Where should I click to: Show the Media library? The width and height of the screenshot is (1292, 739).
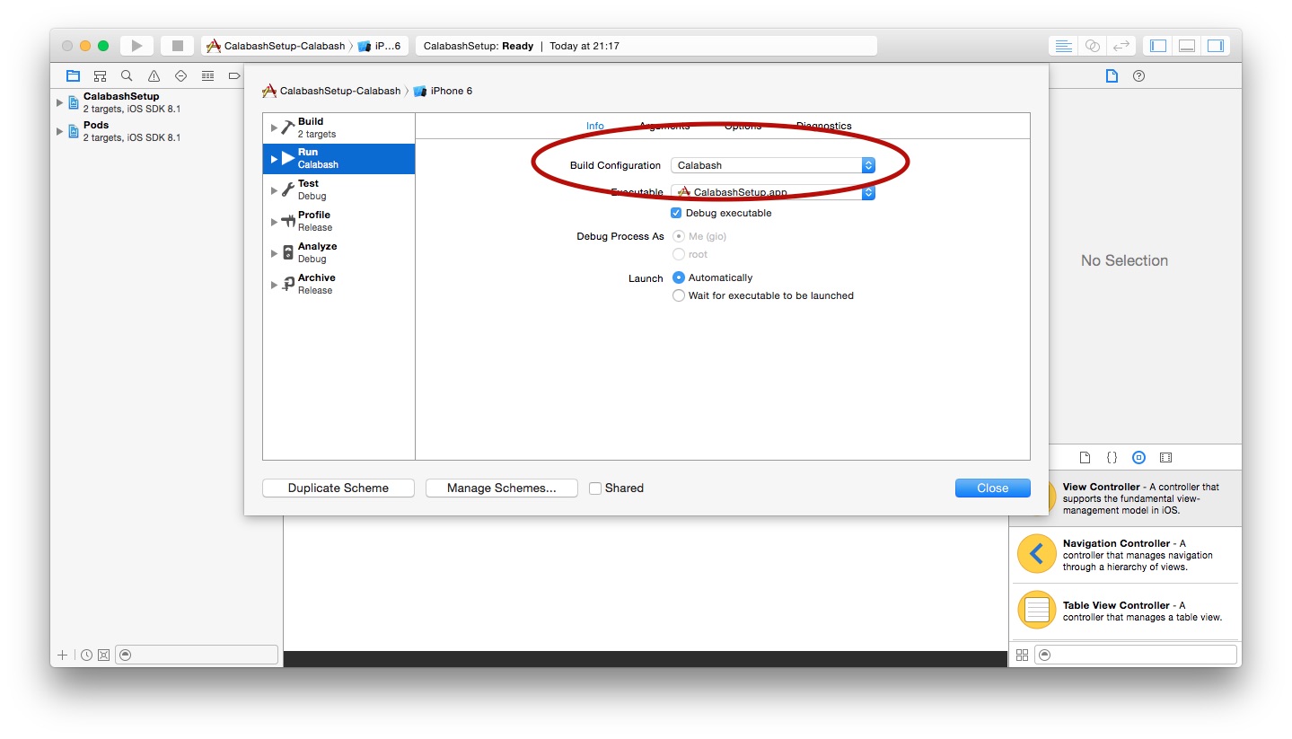click(1165, 457)
